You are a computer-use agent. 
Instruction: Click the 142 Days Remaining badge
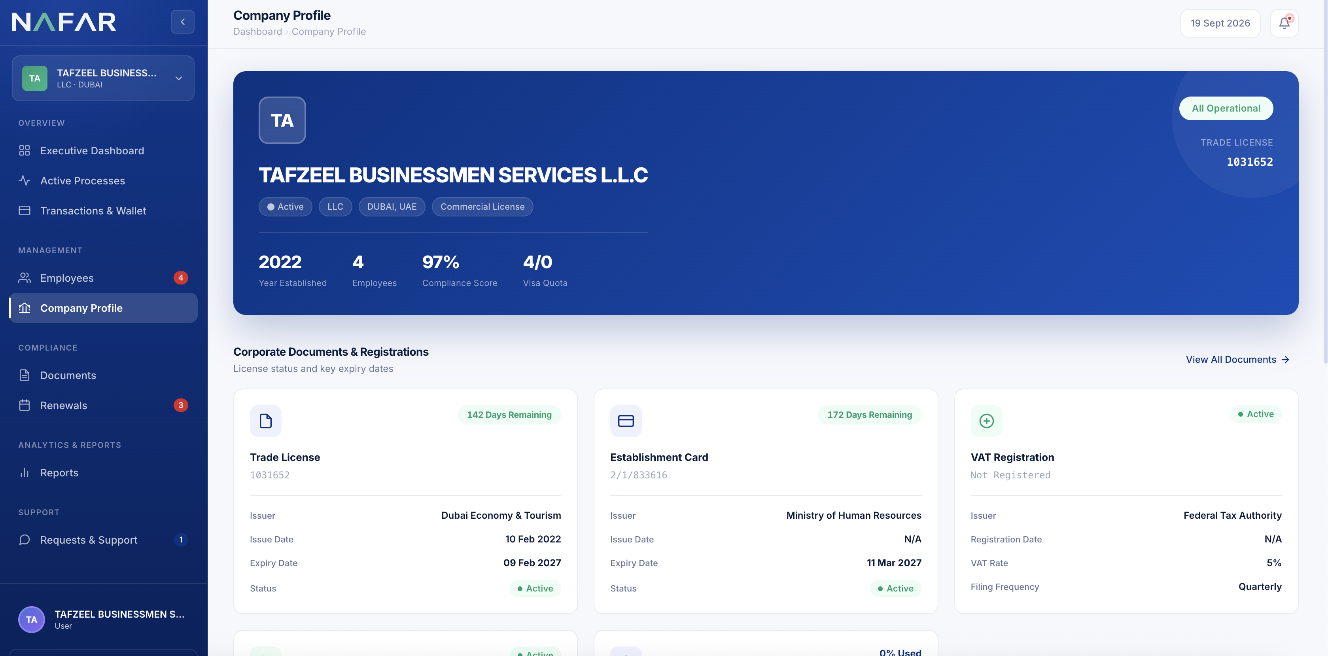tap(509, 415)
